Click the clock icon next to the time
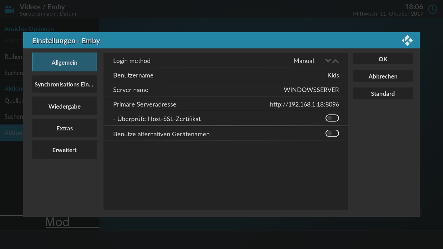 [433, 9]
